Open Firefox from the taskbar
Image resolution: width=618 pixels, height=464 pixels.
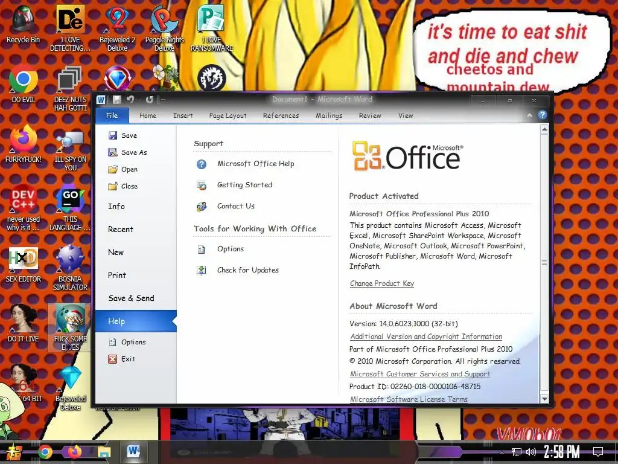(x=74, y=452)
